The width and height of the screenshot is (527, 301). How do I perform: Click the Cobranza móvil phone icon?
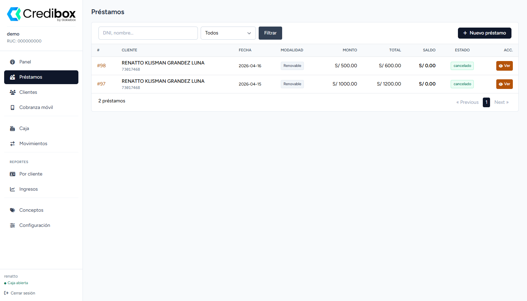[12, 108]
